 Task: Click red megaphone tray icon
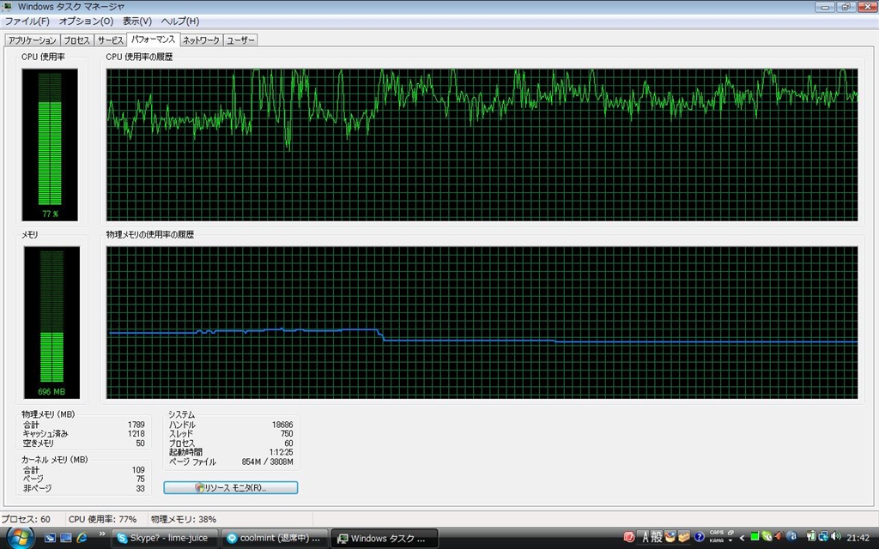pos(778,536)
